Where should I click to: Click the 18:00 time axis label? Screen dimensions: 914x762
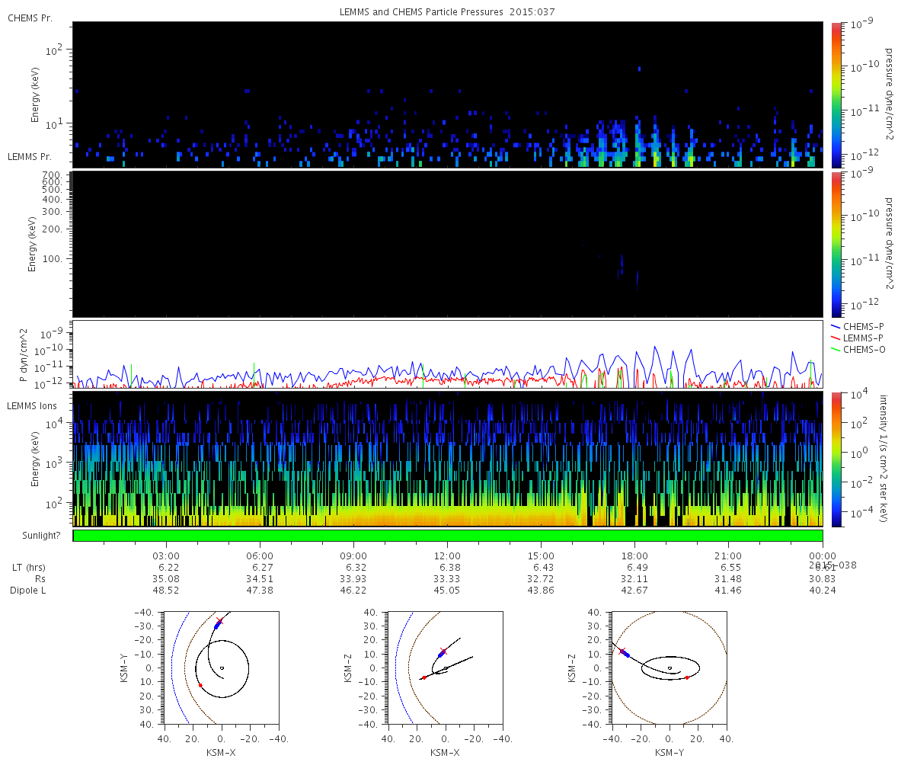[634, 556]
